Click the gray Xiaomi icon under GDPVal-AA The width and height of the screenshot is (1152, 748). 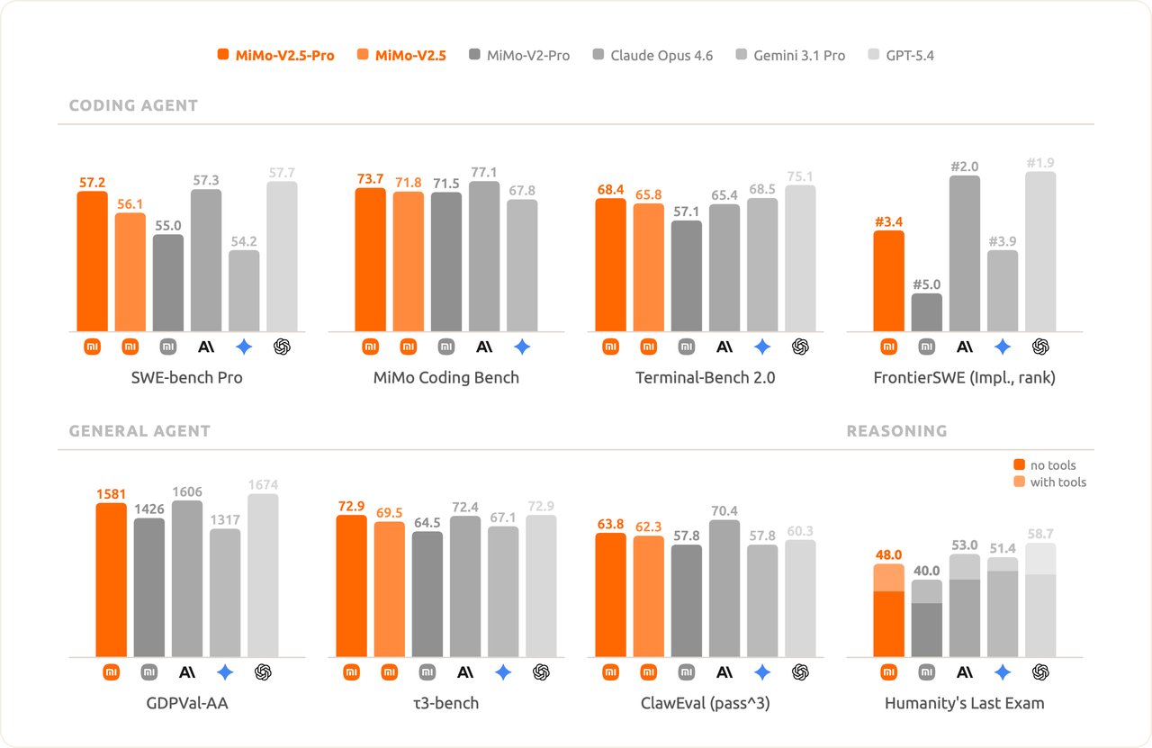coord(149,671)
